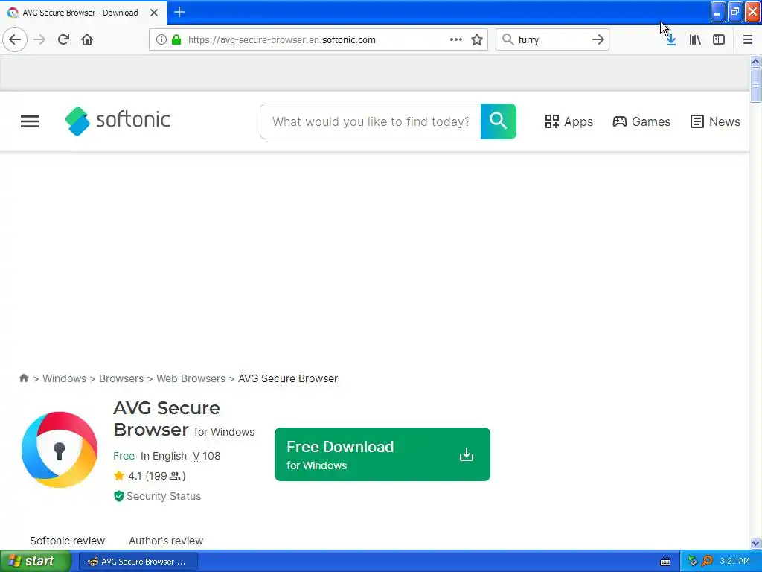
Task: Click AVG Secure Browser taskbar button
Action: (x=138, y=562)
